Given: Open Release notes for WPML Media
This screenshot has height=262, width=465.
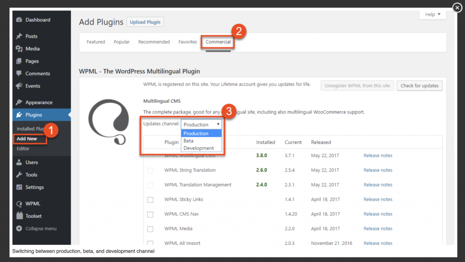Looking at the screenshot, I should (x=378, y=228).
